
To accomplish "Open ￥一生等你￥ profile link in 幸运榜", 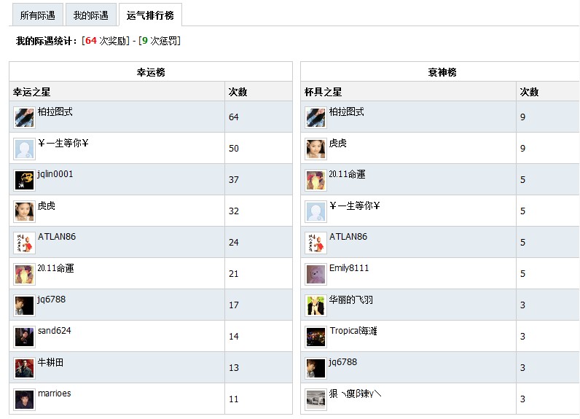I will (x=63, y=144).
